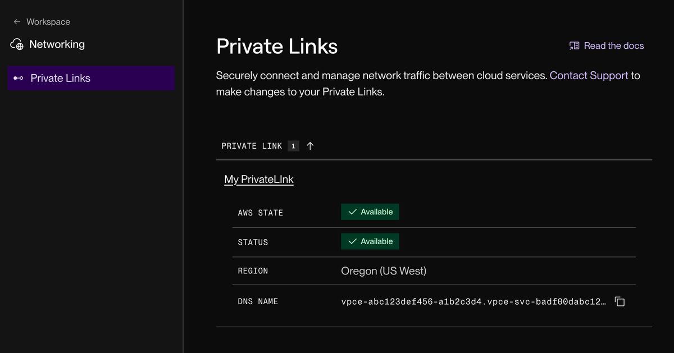
Task: Click the link-node icon beside Private Links
Action: click(18, 78)
